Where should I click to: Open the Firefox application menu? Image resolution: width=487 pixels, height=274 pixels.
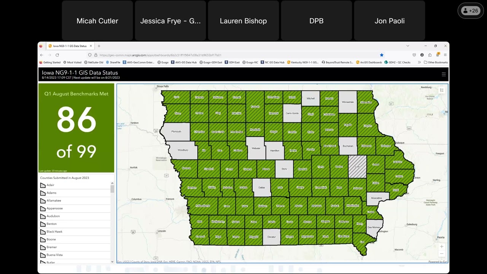pos(445,55)
